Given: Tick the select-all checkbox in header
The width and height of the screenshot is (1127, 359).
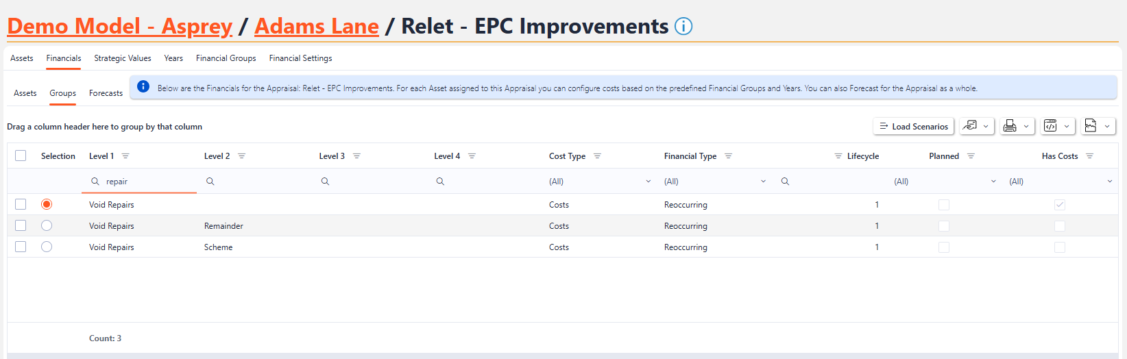Looking at the screenshot, I should [x=21, y=156].
